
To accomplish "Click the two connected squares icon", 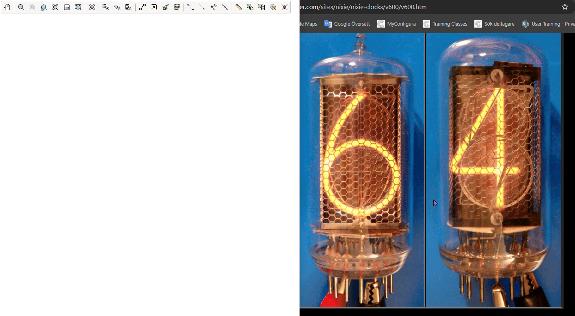I will (142, 7).
